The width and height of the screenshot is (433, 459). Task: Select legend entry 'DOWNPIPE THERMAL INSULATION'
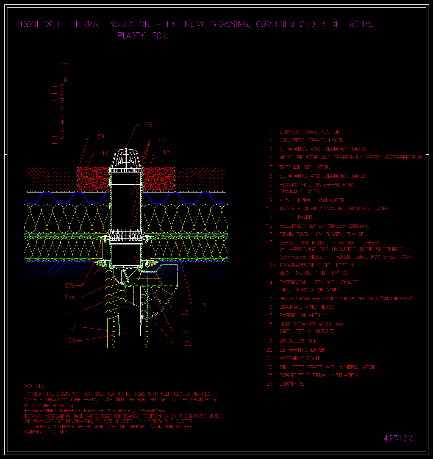(x=319, y=375)
